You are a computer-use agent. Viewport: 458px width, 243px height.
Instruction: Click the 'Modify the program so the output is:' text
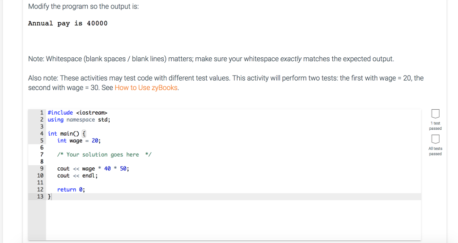(84, 6)
